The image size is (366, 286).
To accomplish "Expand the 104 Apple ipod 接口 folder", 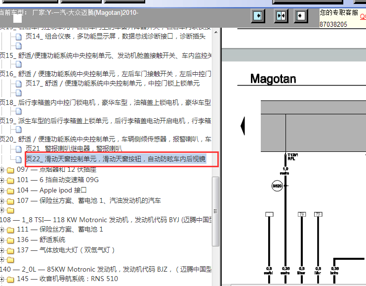I will pyautogui.click(x=2, y=191).
